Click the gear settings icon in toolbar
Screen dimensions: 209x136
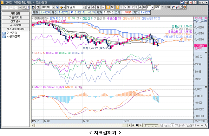click(185, 7)
